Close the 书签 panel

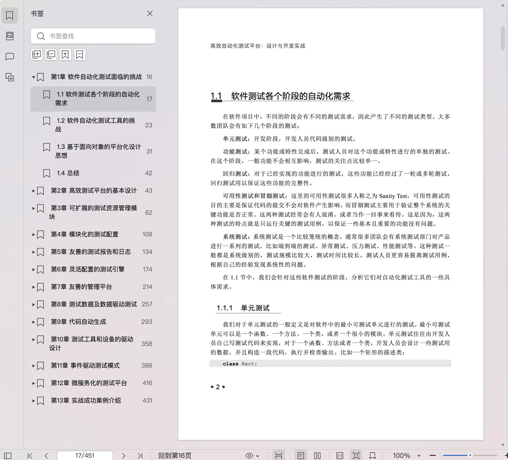[150, 13]
